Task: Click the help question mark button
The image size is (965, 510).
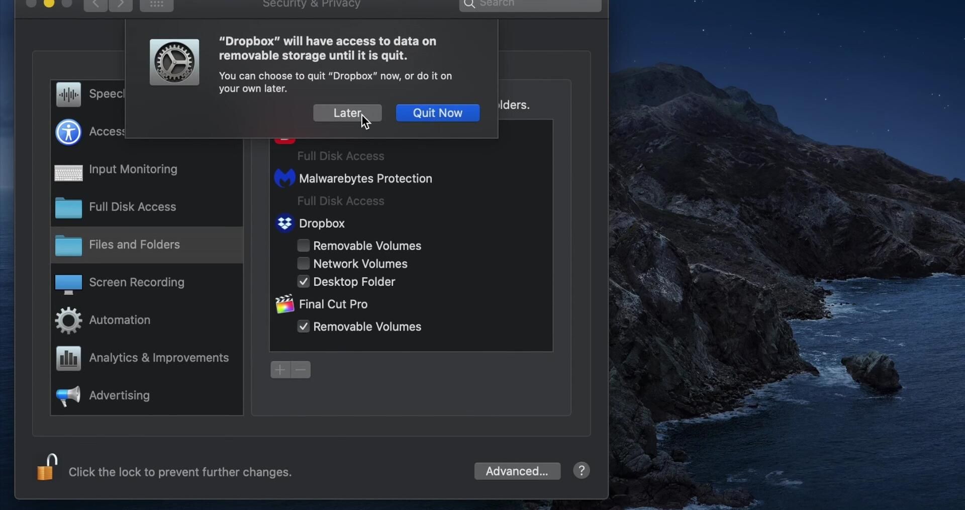Action: (582, 471)
